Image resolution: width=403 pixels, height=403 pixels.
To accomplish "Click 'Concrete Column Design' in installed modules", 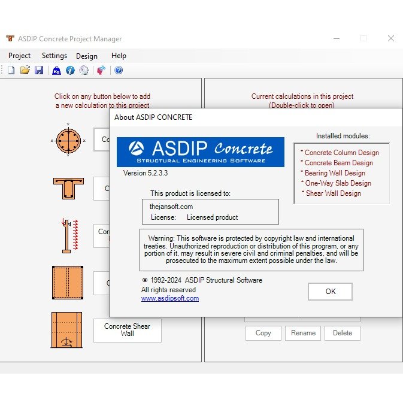I will click(341, 153).
